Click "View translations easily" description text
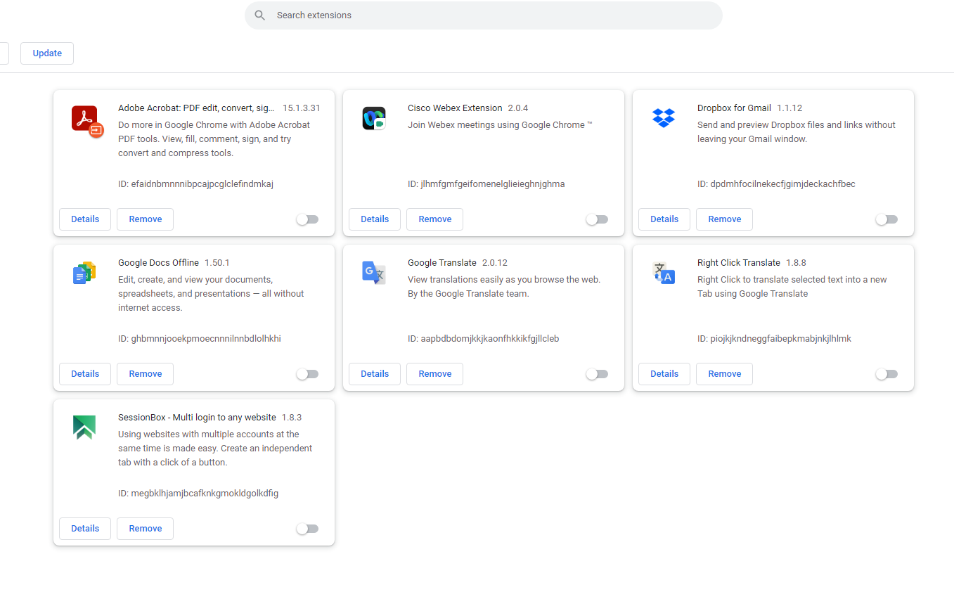This screenshot has width=954, height=599. click(504, 287)
